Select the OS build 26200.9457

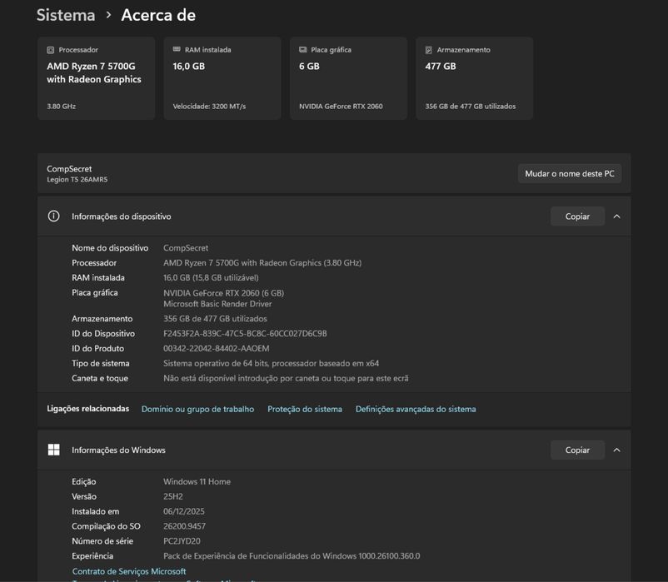pos(184,526)
